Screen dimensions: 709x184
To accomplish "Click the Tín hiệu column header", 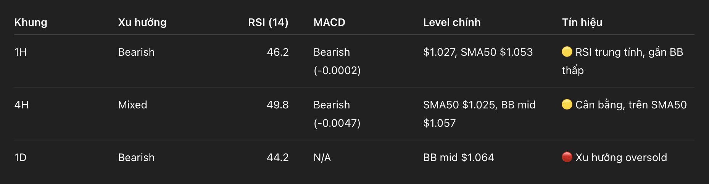I will pos(582,22).
